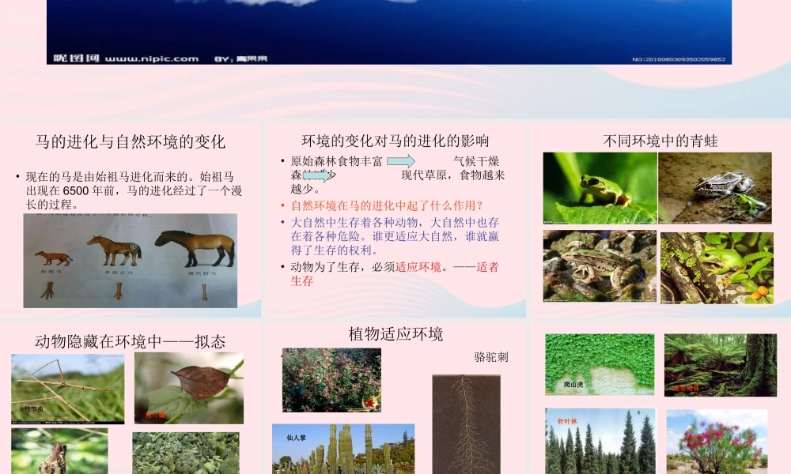The width and height of the screenshot is (791, 474).
Task: Open the blue sky slide at top
Action: click(389, 32)
